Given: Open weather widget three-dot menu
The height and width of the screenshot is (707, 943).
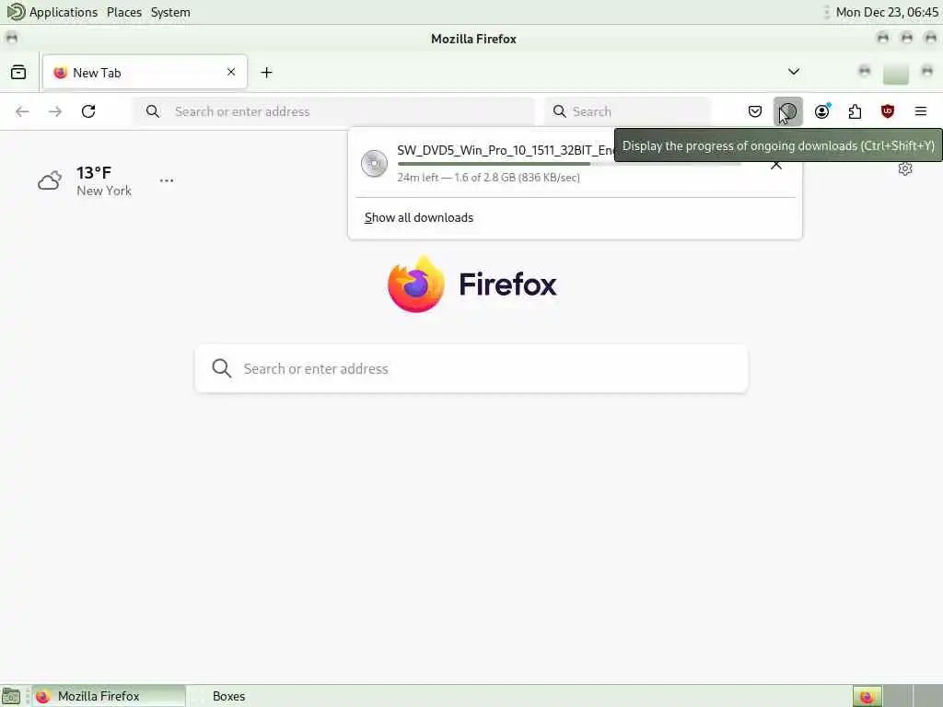Looking at the screenshot, I should pyautogui.click(x=167, y=180).
